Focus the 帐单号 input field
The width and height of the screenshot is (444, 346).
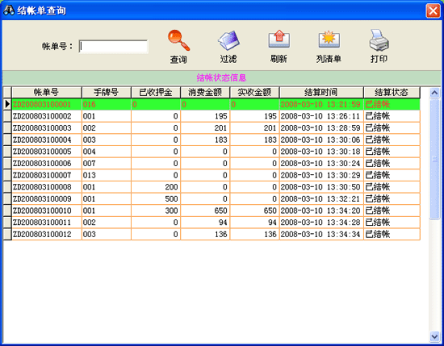pos(113,47)
